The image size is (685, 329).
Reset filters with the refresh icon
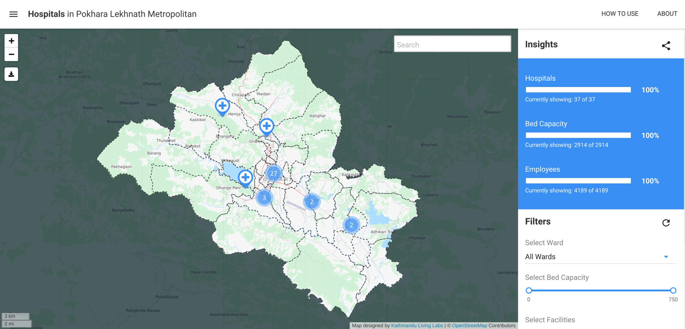click(666, 223)
